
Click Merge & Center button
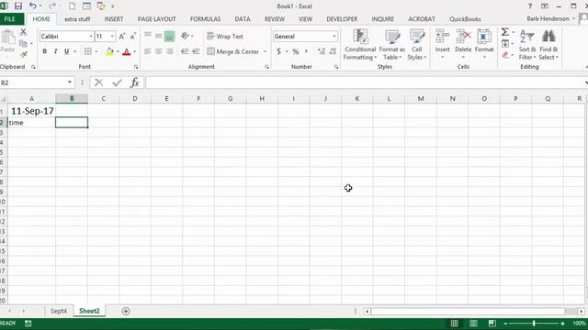click(x=232, y=51)
